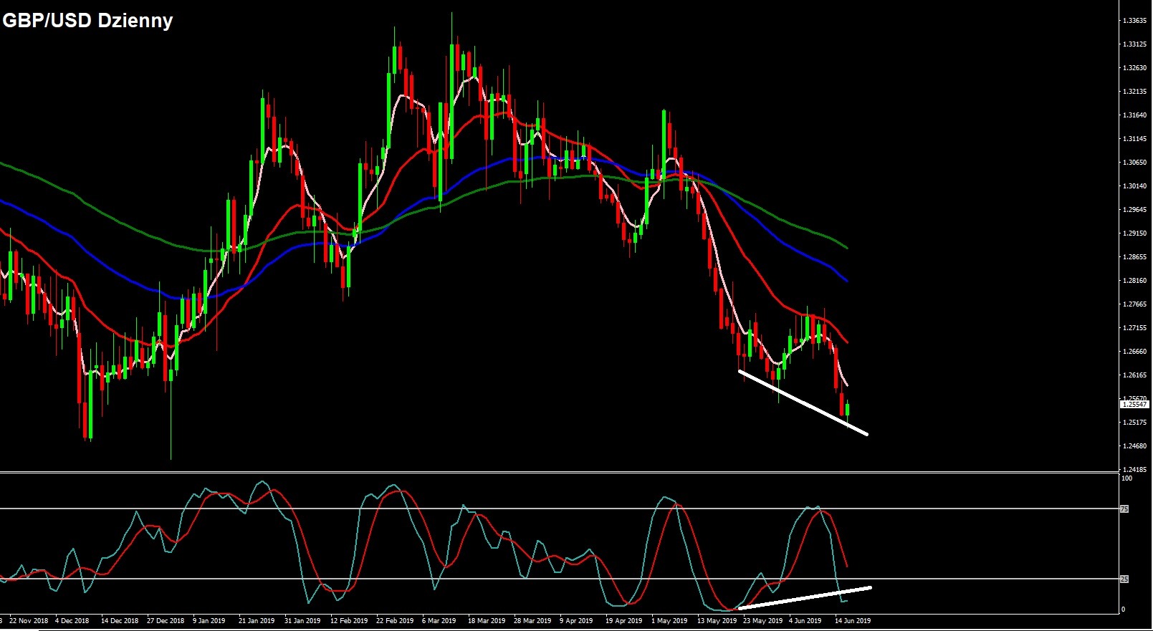The width and height of the screenshot is (1153, 631).
Task: Click the 1.33635 price axis label
Action: click(1134, 21)
